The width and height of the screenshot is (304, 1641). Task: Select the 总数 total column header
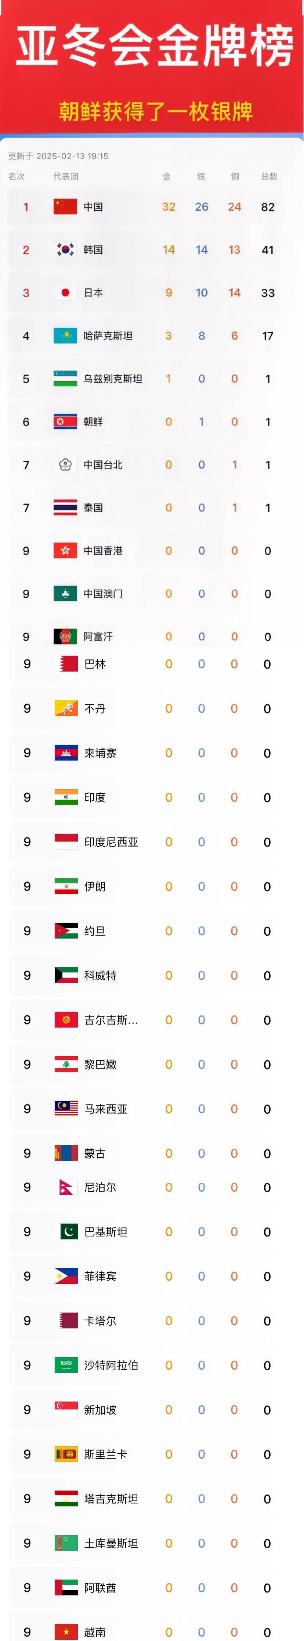point(269,177)
